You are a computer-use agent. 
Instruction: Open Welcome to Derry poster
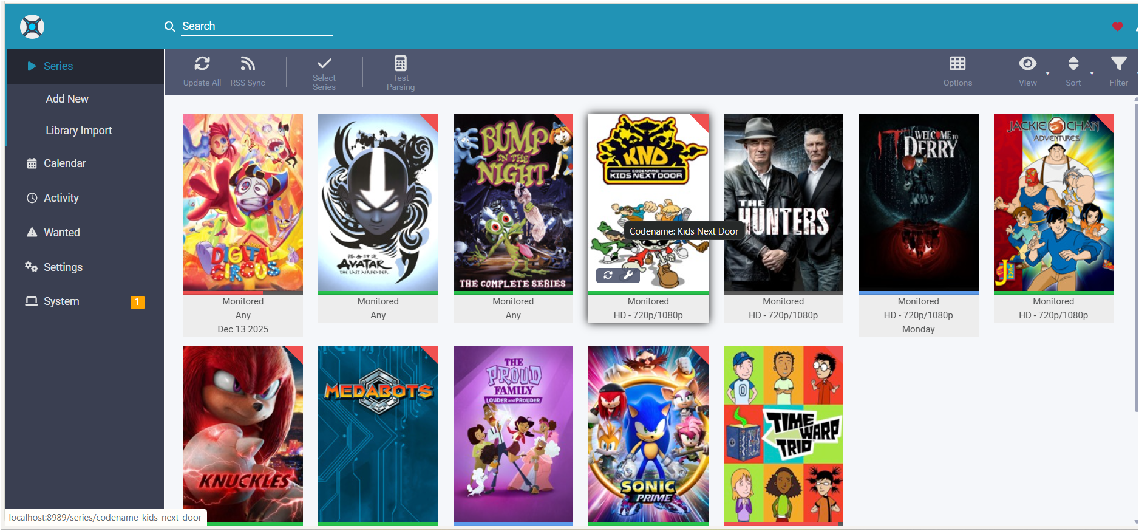pyautogui.click(x=919, y=203)
